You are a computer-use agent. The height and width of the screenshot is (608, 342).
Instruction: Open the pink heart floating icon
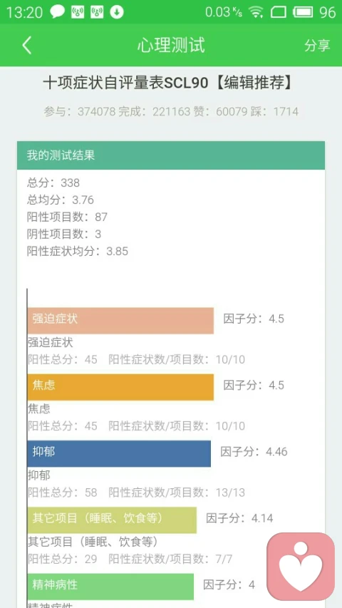pos(301,567)
